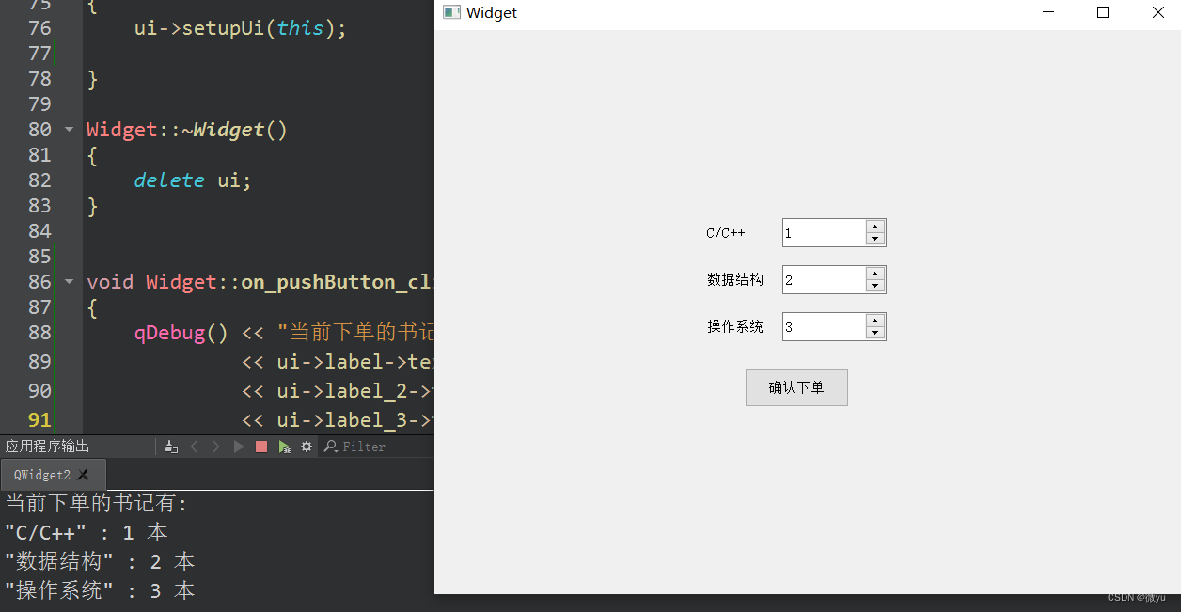
Task: Click the 确认下单 button
Action: click(x=796, y=387)
